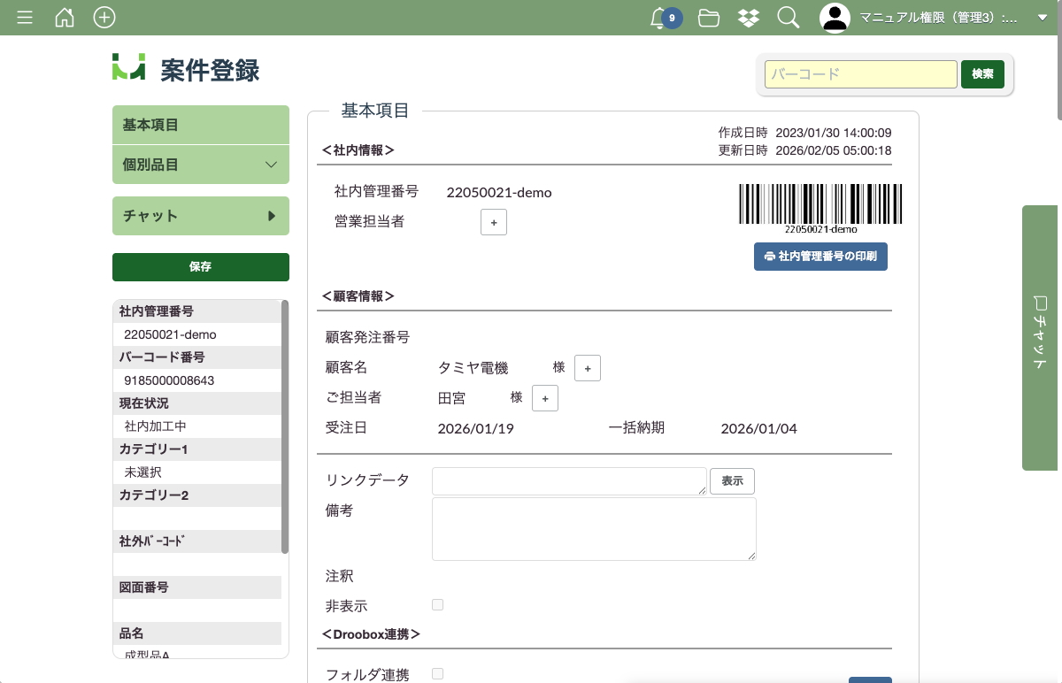The image size is (1062, 683).
Task: Select the 基本項目 sidebar tab
Action: click(201, 126)
